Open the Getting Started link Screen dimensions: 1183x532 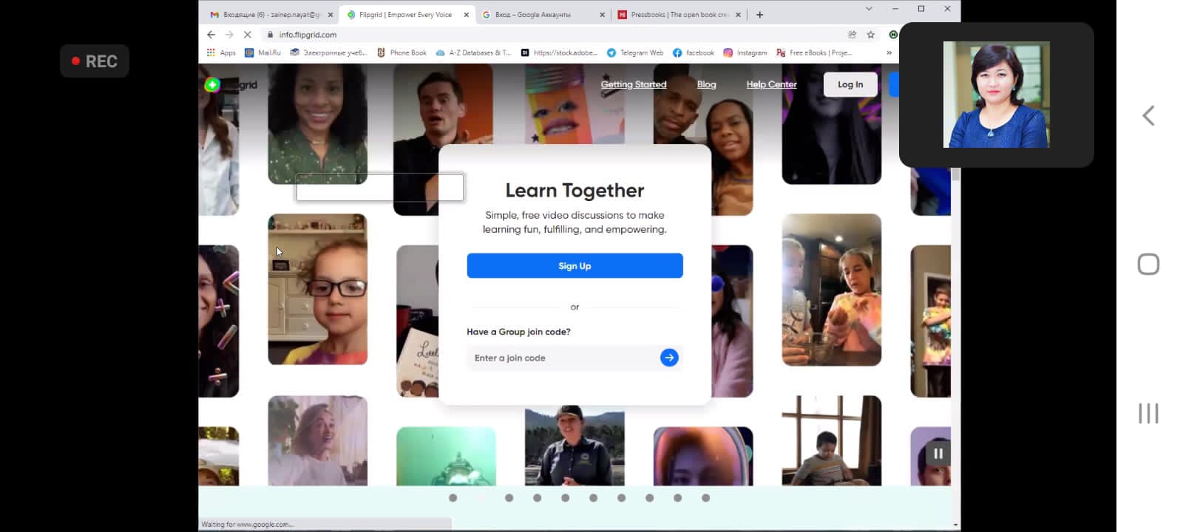[x=633, y=84]
